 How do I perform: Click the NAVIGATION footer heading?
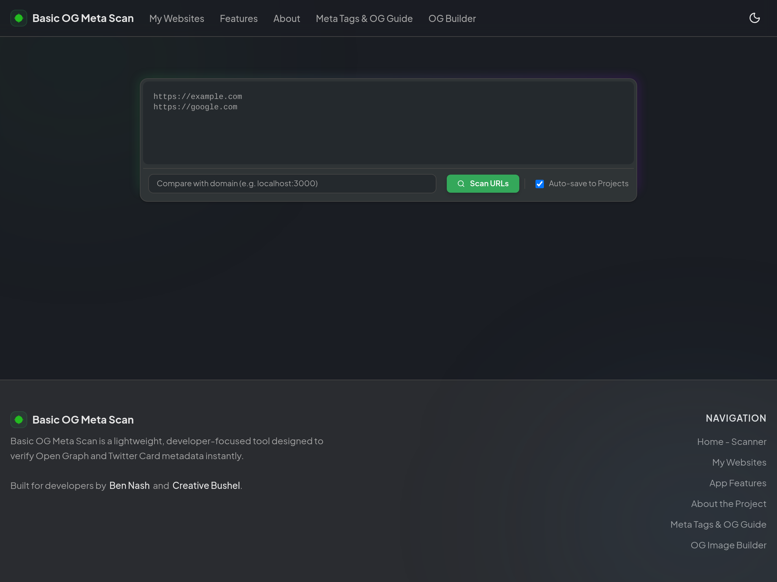tap(736, 418)
